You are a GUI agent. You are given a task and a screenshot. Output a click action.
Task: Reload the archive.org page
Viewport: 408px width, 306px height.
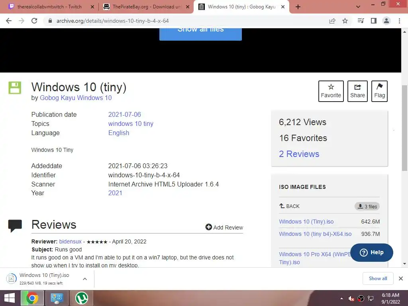(x=34, y=21)
